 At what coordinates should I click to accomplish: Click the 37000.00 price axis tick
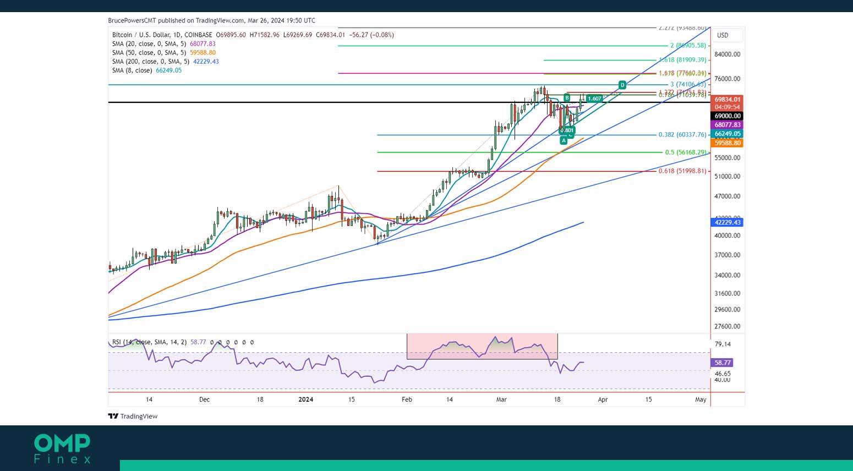click(x=727, y=255)
